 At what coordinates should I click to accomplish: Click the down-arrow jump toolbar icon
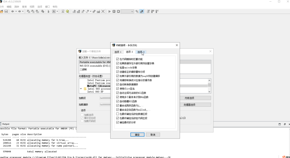[x=48, y=12]
